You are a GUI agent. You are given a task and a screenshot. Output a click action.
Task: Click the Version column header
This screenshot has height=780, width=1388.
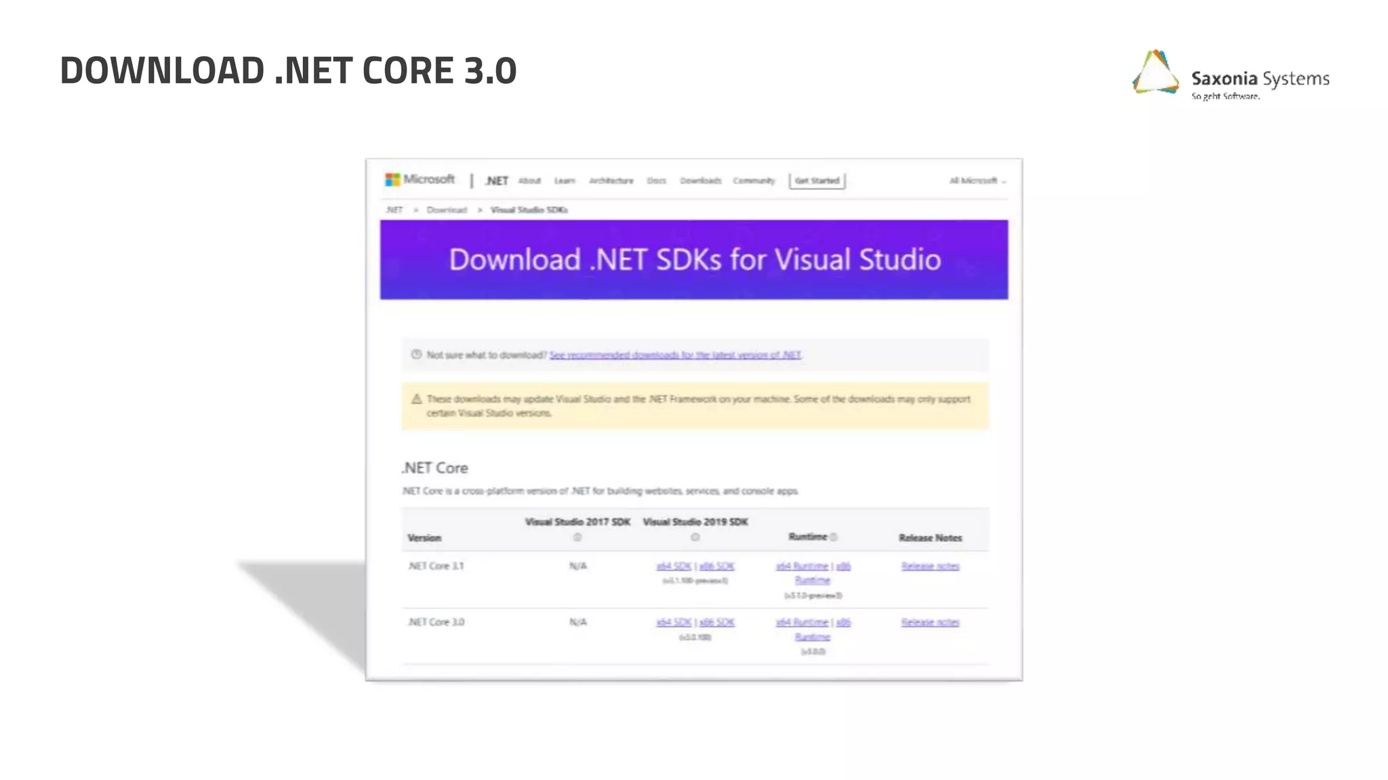click(424, 538)
